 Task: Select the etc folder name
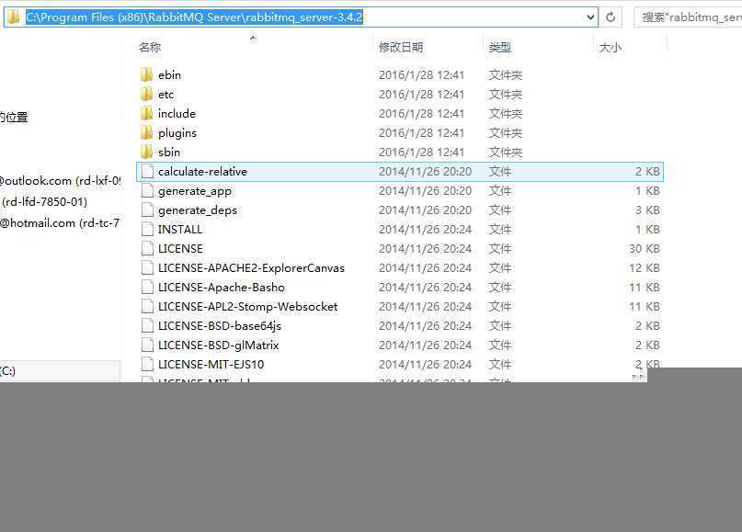(166, 94)
